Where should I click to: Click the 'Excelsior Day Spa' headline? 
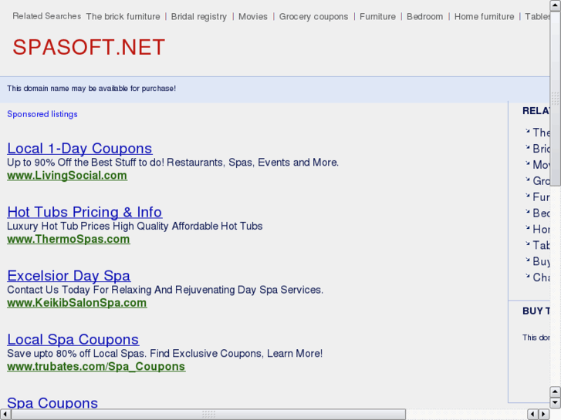pos(69,276)
